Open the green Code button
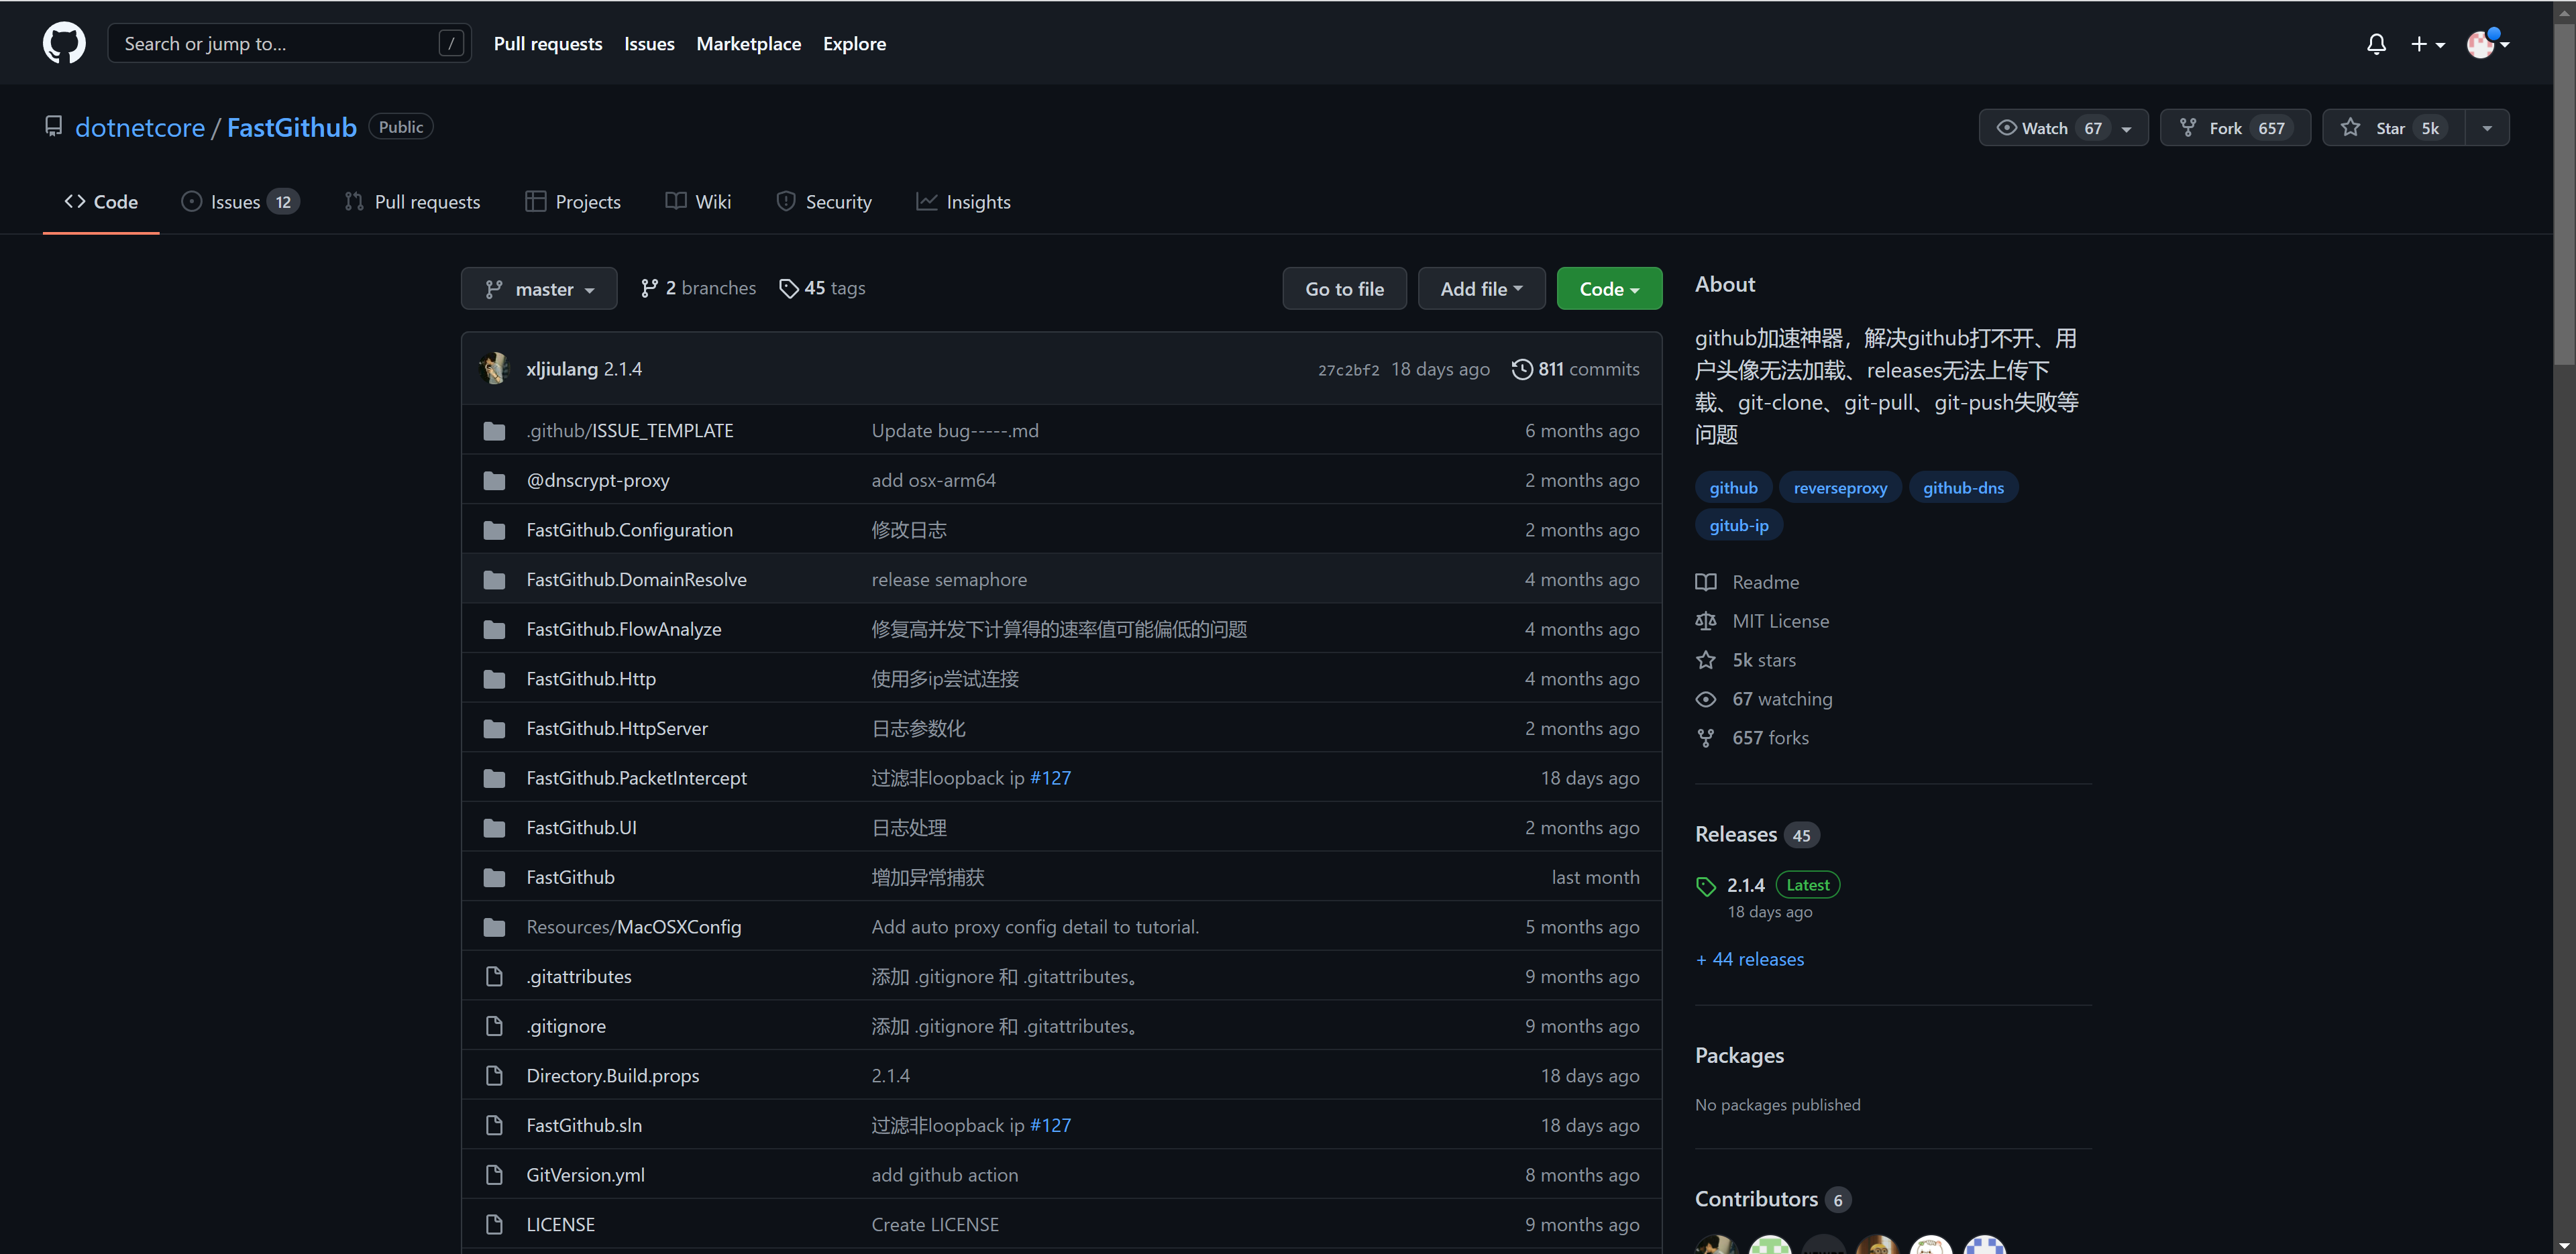Viewport: 2576px width, 1254px height. pos(1608,288)
